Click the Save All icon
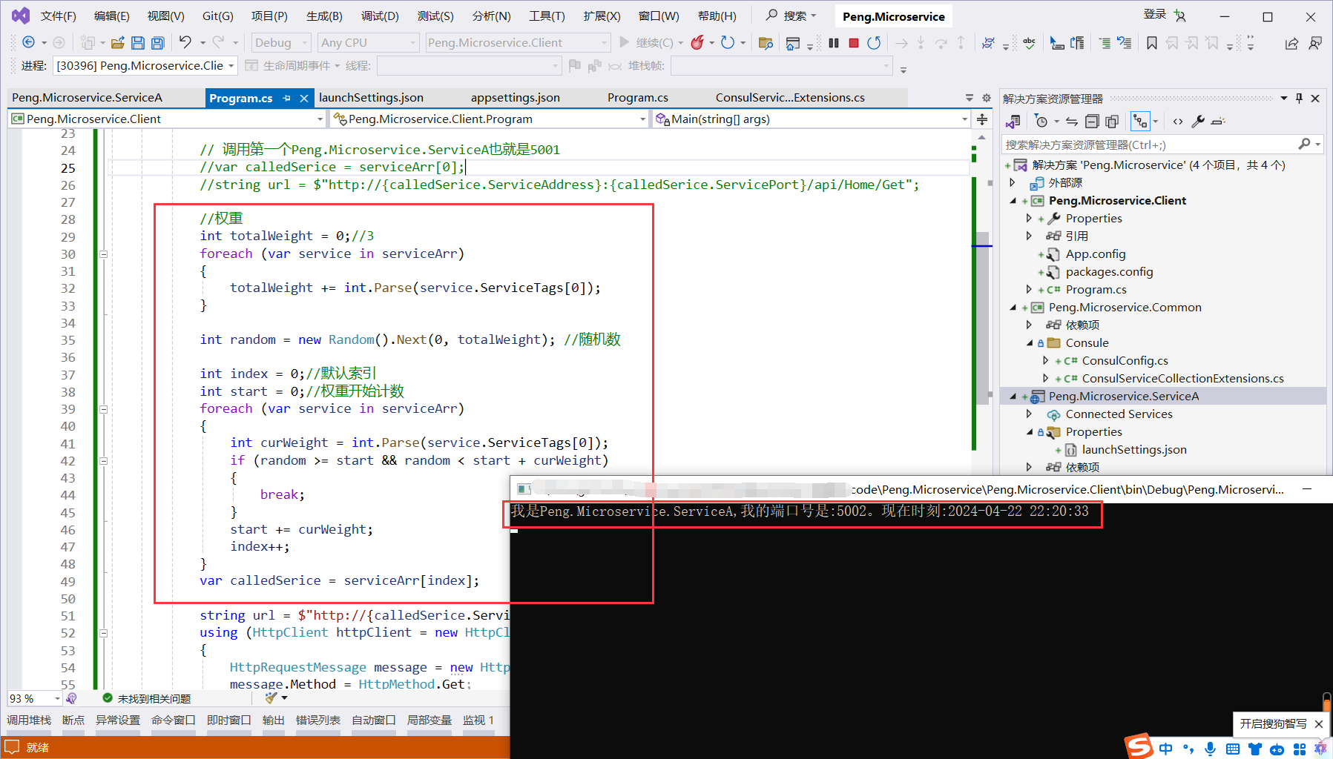Viewport: 1333px width, 759px height. click(x=158, y=43)
